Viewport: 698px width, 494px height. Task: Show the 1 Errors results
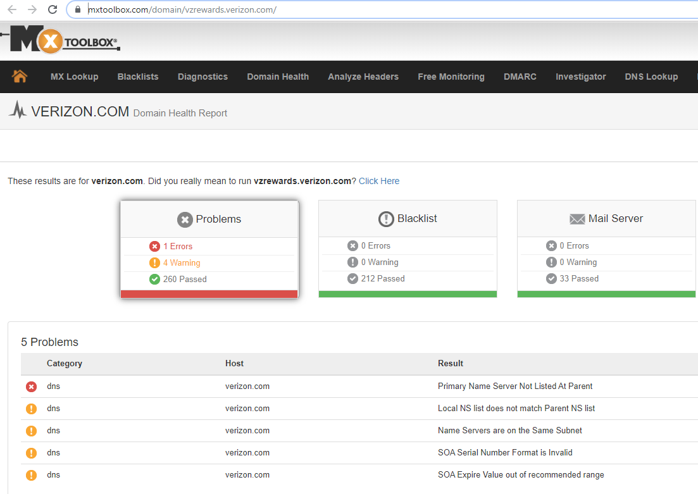[x=178, y=246]
